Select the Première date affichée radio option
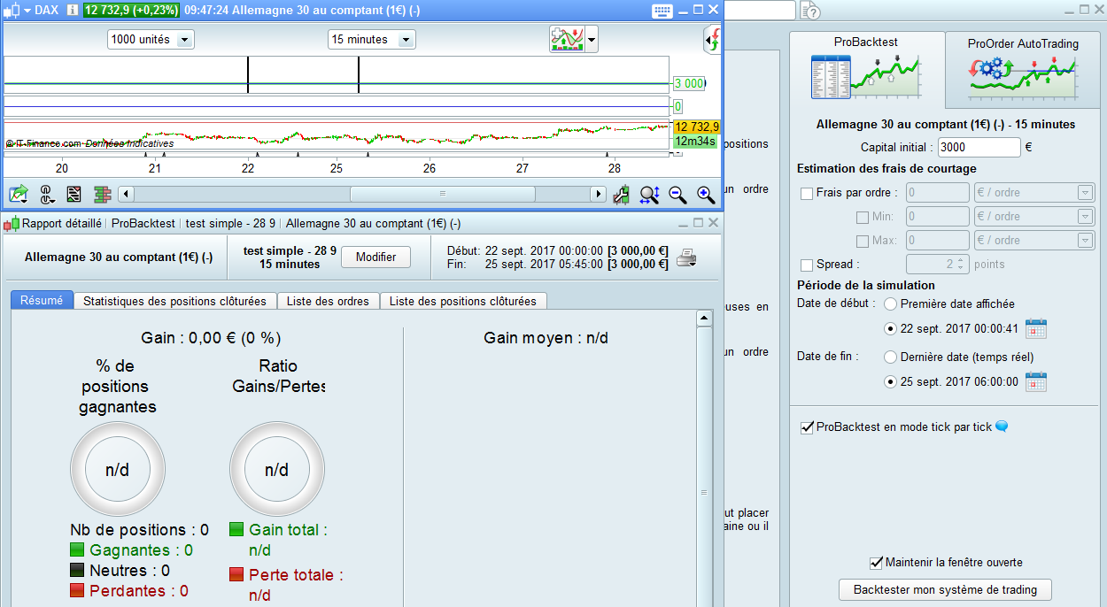Image resolution: width=1107 pixels, height=607 pixels. [891, 303]
